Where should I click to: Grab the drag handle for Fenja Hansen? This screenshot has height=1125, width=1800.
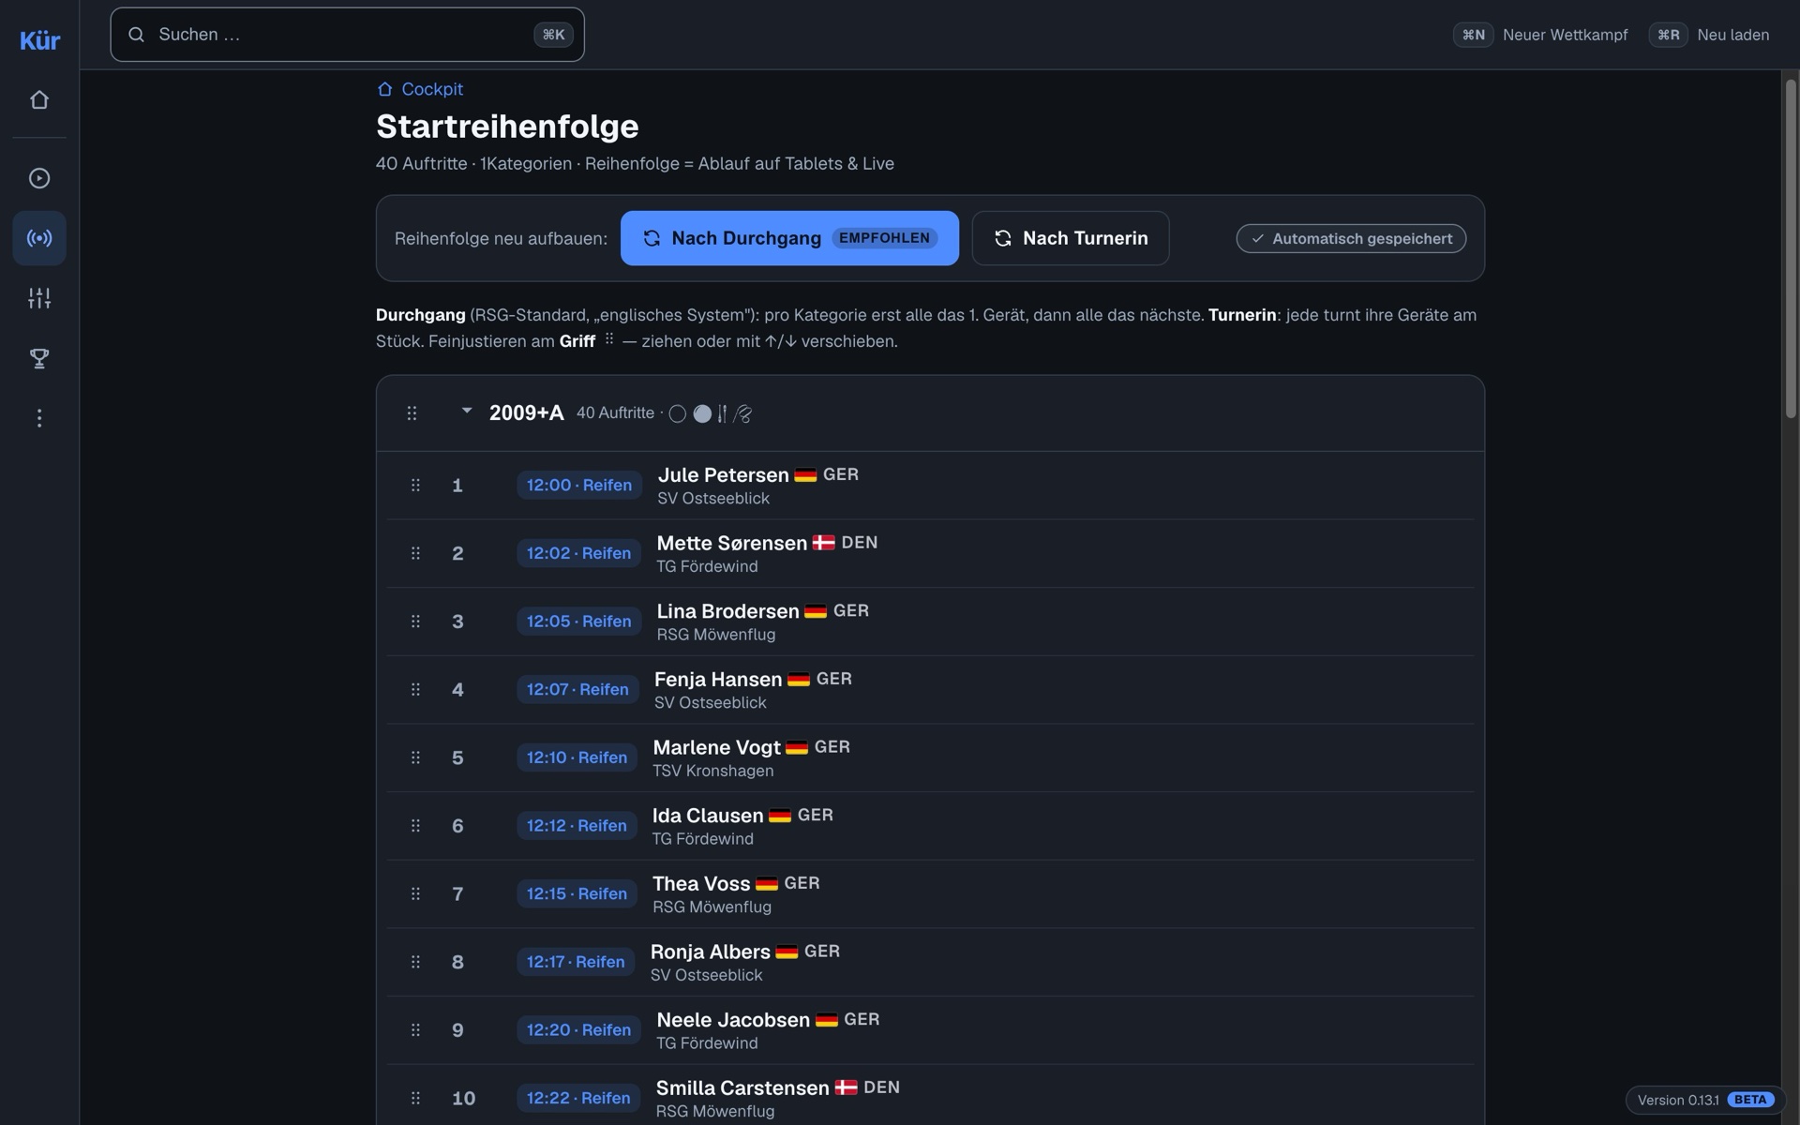pyautogui.click(x=415, y=690)
